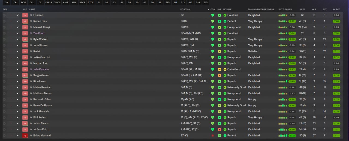Click Nathan Aké's Hol holiday status icon
Viewport: 349px width, 141px height.
coord(25,63)
